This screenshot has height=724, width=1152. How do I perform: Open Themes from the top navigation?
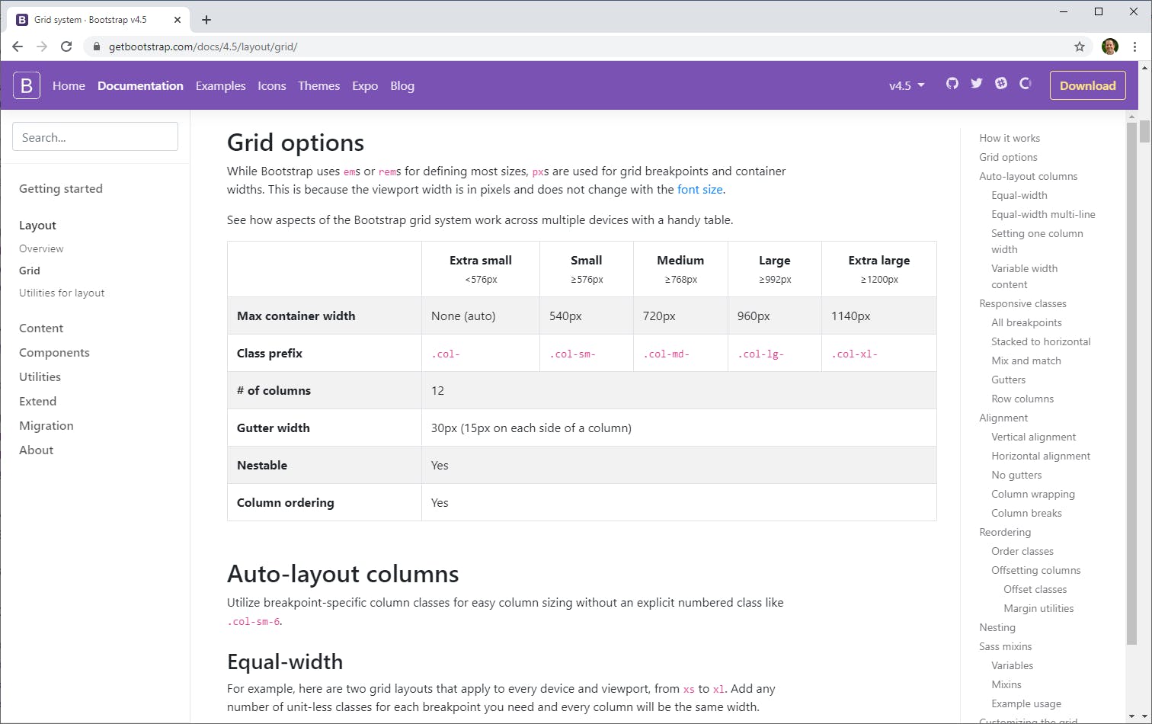(x=318, y=85)
